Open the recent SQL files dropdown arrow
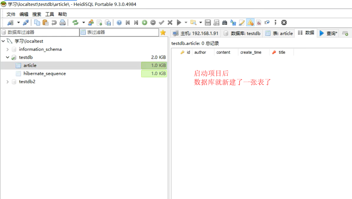The width and height of the screenshot is (352, 199). (x=200, y=23)
